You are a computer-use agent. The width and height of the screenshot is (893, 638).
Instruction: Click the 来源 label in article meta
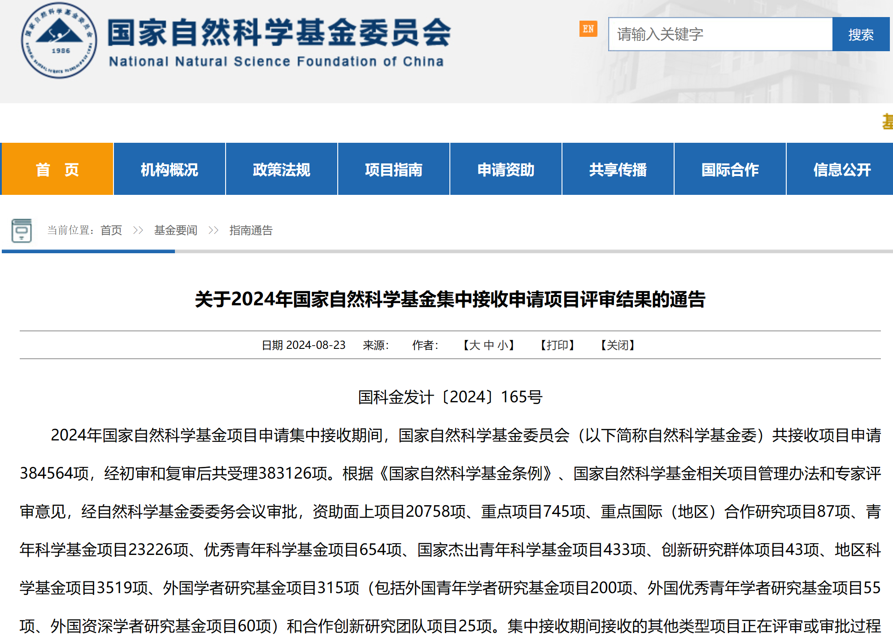pyautogui.click(x=376, y=345)
